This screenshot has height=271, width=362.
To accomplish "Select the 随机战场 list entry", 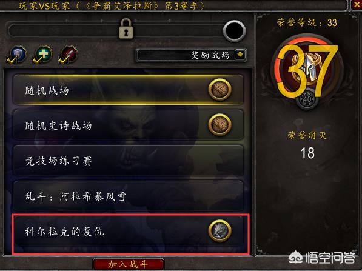I will (128, 90).
